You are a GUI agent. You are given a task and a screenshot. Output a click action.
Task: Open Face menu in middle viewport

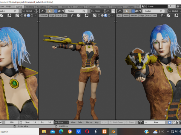(x=58, y=15)
